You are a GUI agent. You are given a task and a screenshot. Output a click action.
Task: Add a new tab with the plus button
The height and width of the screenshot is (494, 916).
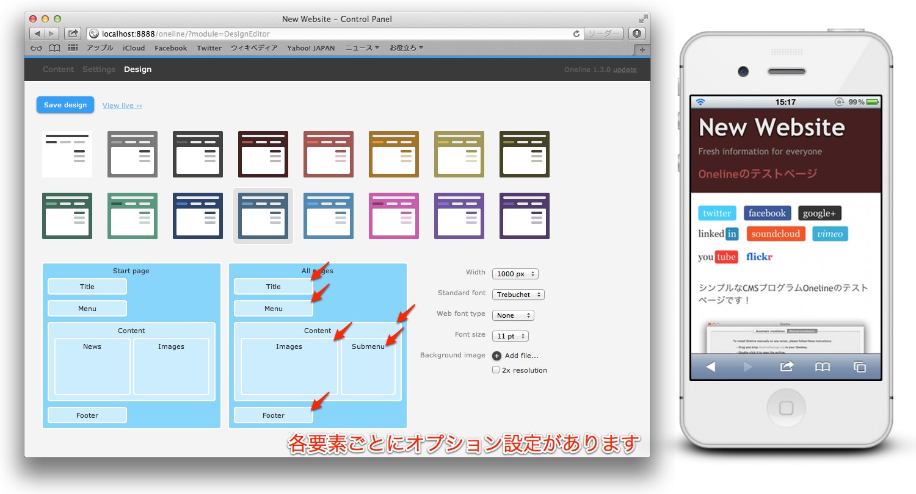(x=641, y=49)
